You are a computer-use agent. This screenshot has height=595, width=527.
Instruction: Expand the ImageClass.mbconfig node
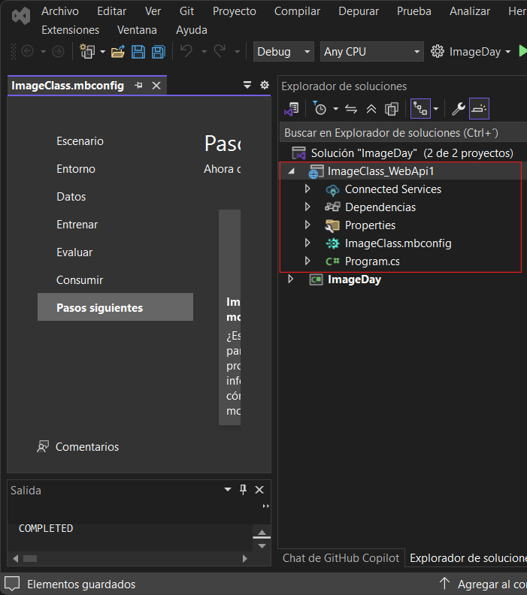pos(307,243)
